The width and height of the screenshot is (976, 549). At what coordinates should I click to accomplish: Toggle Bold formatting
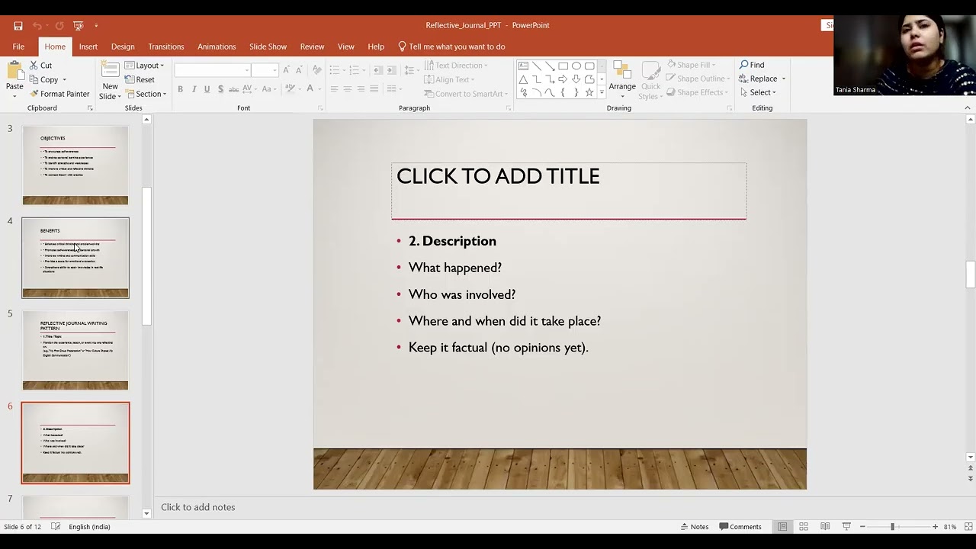tap(181, 89)
